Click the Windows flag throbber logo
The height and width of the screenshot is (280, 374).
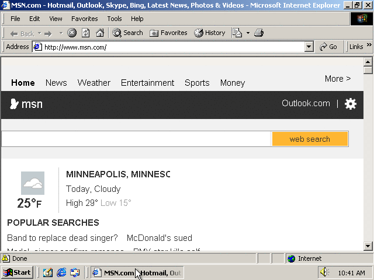[x=361, y=19]
